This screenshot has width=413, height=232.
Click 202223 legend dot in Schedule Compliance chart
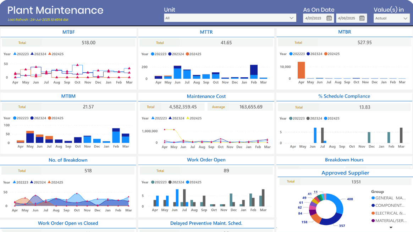291,118
